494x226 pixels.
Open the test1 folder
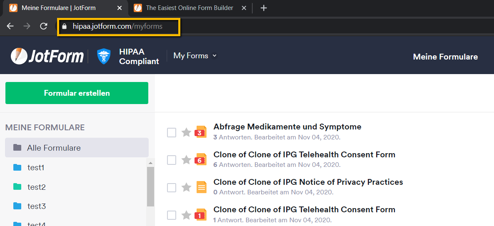pos(35,168)
